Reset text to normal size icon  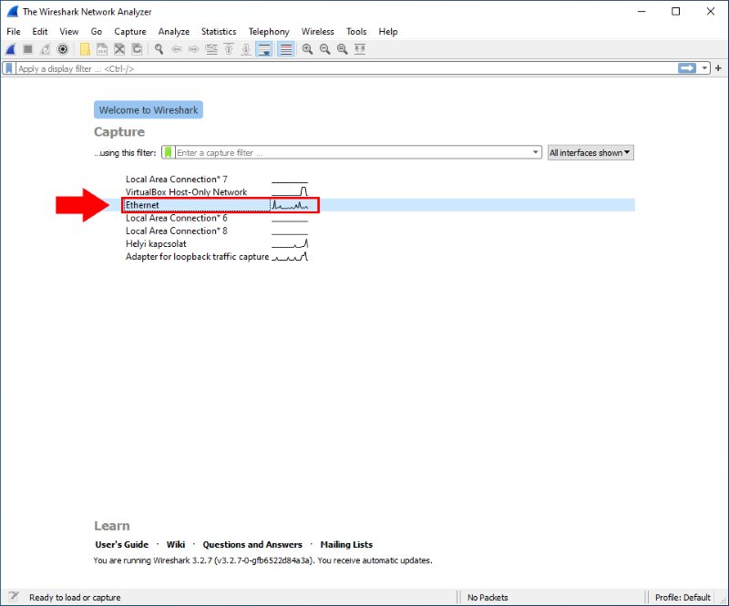pos(343,49)
